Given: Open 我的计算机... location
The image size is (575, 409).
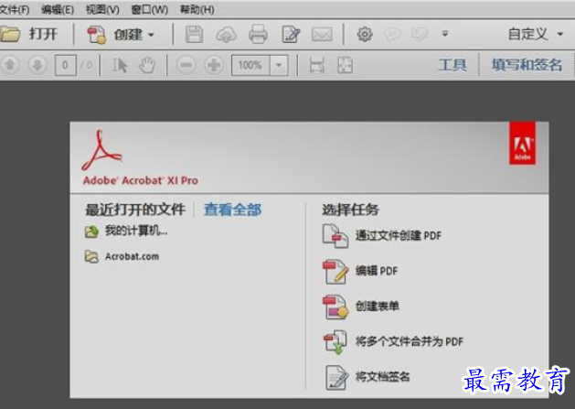Looking at the screenshot, I should (x=136, y=231).
